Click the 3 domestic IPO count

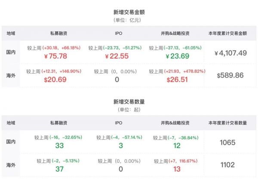pos(120,146)
